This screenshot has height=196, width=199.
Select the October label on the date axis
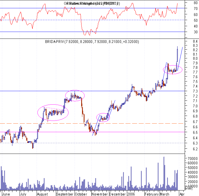pos(81,194)
